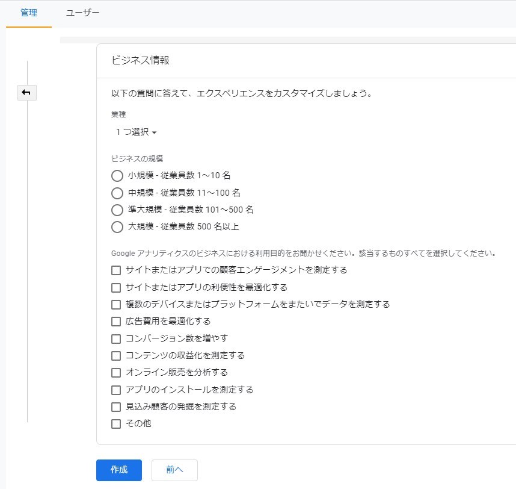Click the back arrow icon on left side
516x489 pixels.
tap(26, 93)
